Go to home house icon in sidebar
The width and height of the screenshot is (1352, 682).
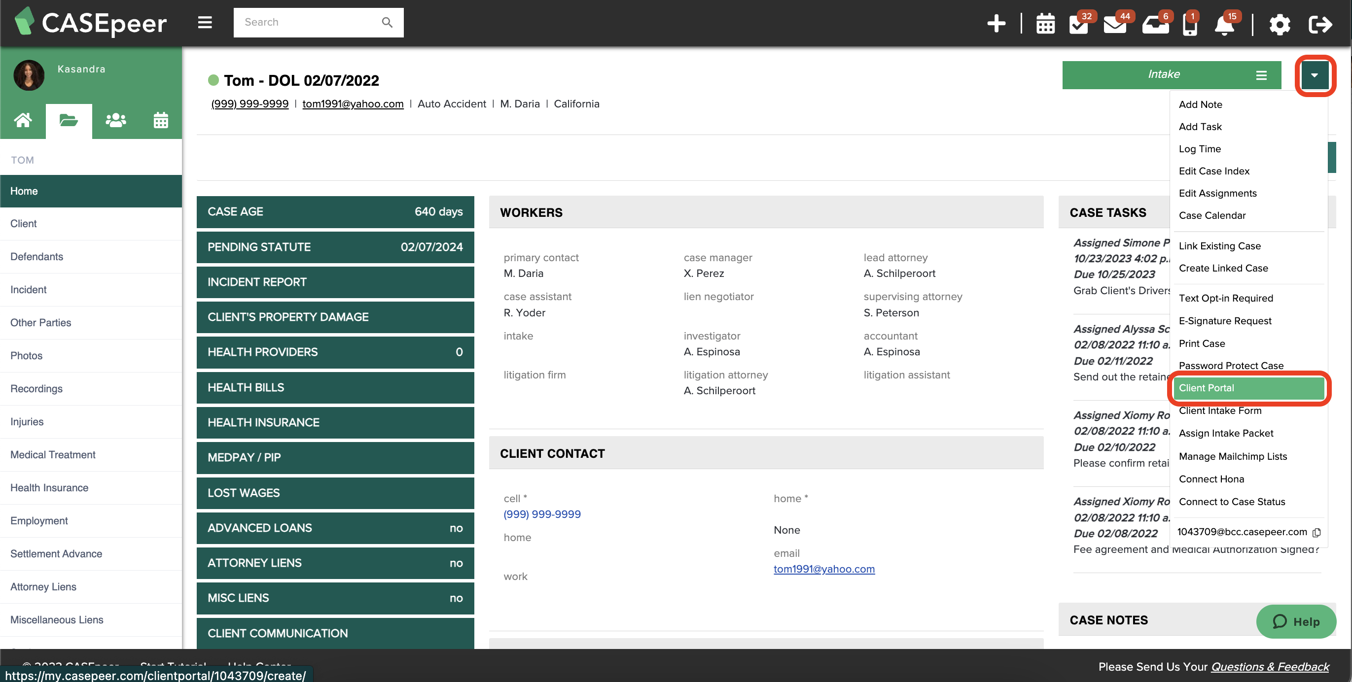pyautogui.click(x=23, y=120)
